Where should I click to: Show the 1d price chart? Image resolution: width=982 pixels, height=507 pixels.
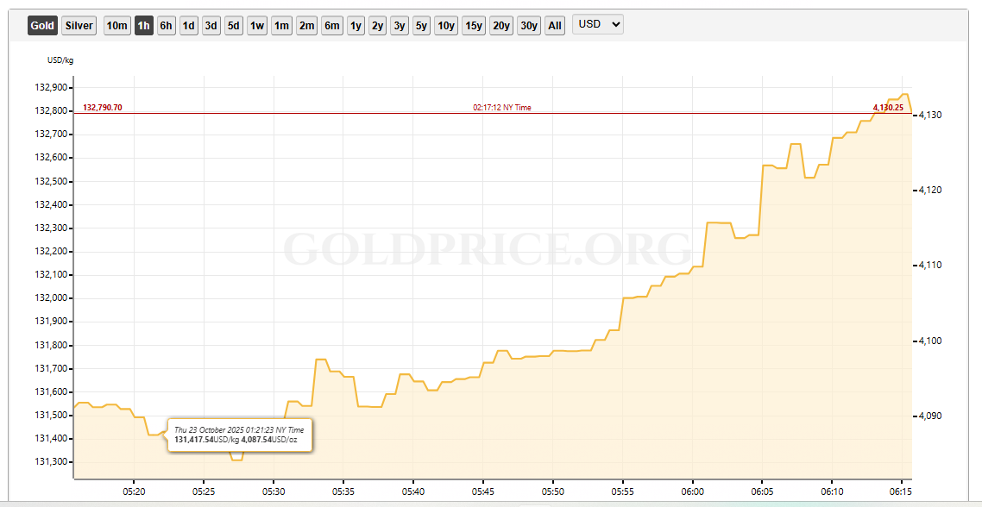click(x=188, y=26)
